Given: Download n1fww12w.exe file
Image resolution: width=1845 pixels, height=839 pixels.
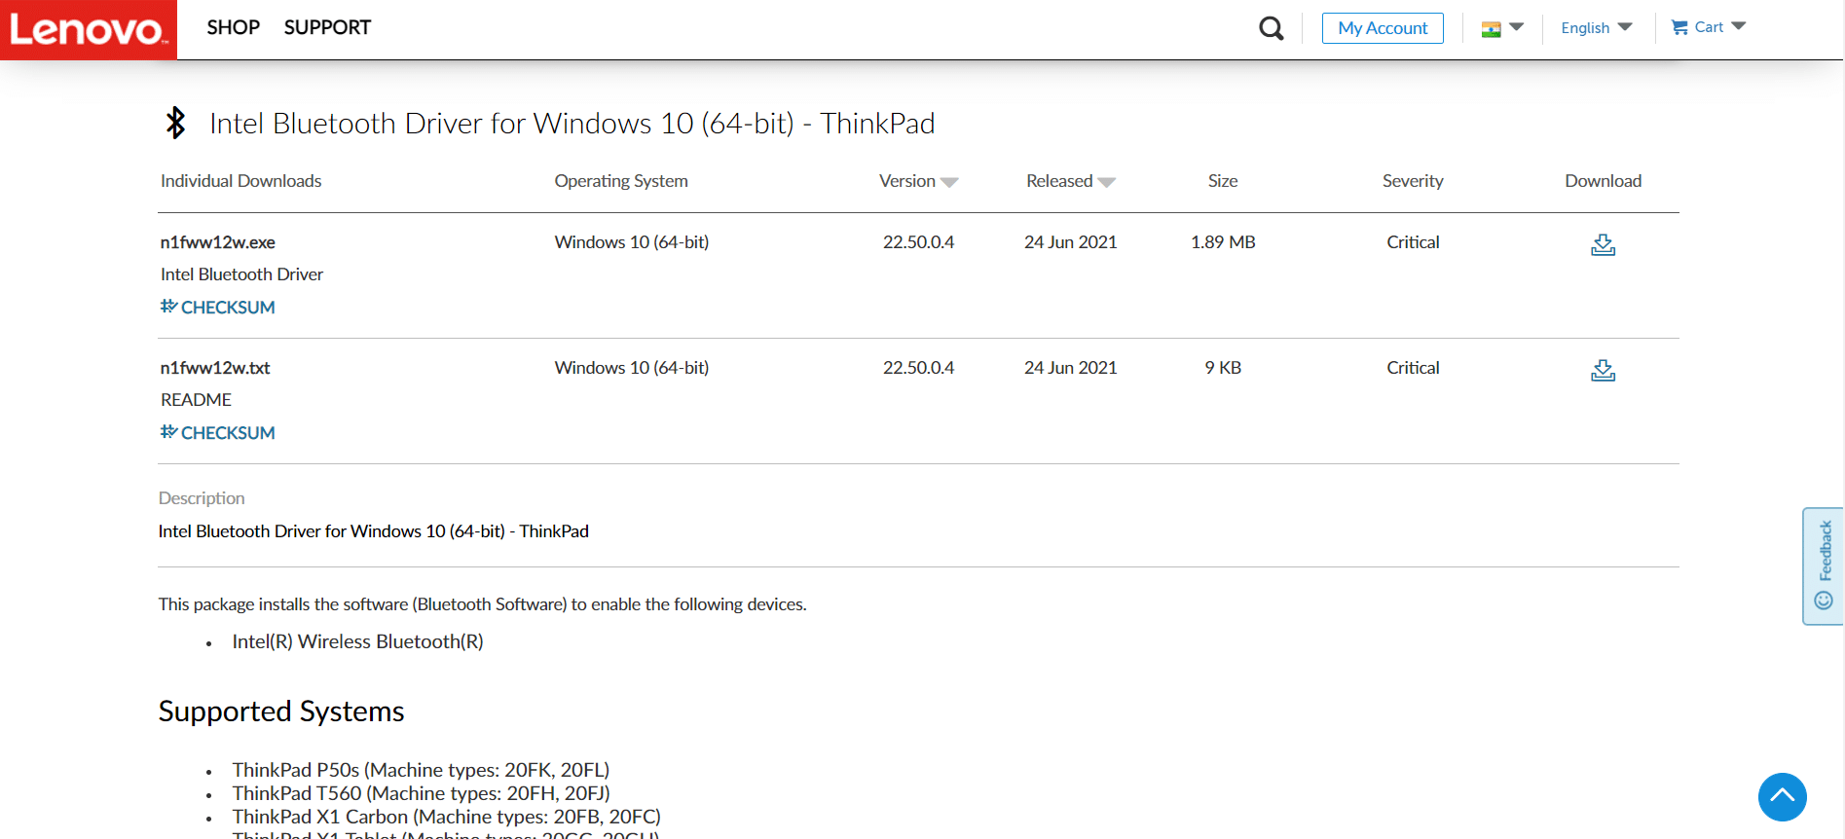Looking at the screenshot, I should pyautogui.click(x=1603, y=244).
